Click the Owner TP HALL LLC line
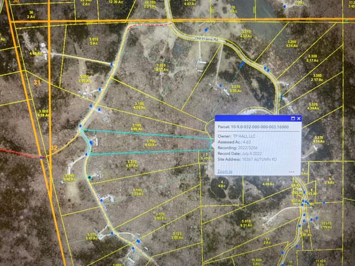This screenshot has width=355, height=266. 236,136
